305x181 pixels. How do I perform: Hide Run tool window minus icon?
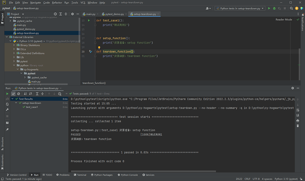click(x=298, y=88)
